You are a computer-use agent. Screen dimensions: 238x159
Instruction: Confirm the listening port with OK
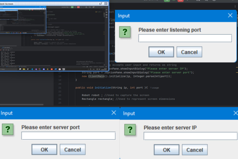point(161,52)
